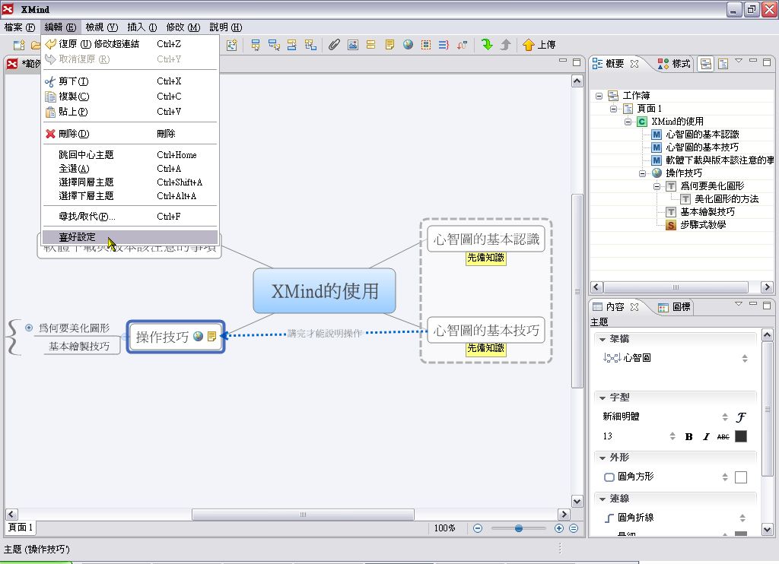Toggle bold in the 字型 section
The height and width of the screenshot is (564, 779).
coord(688,437)
